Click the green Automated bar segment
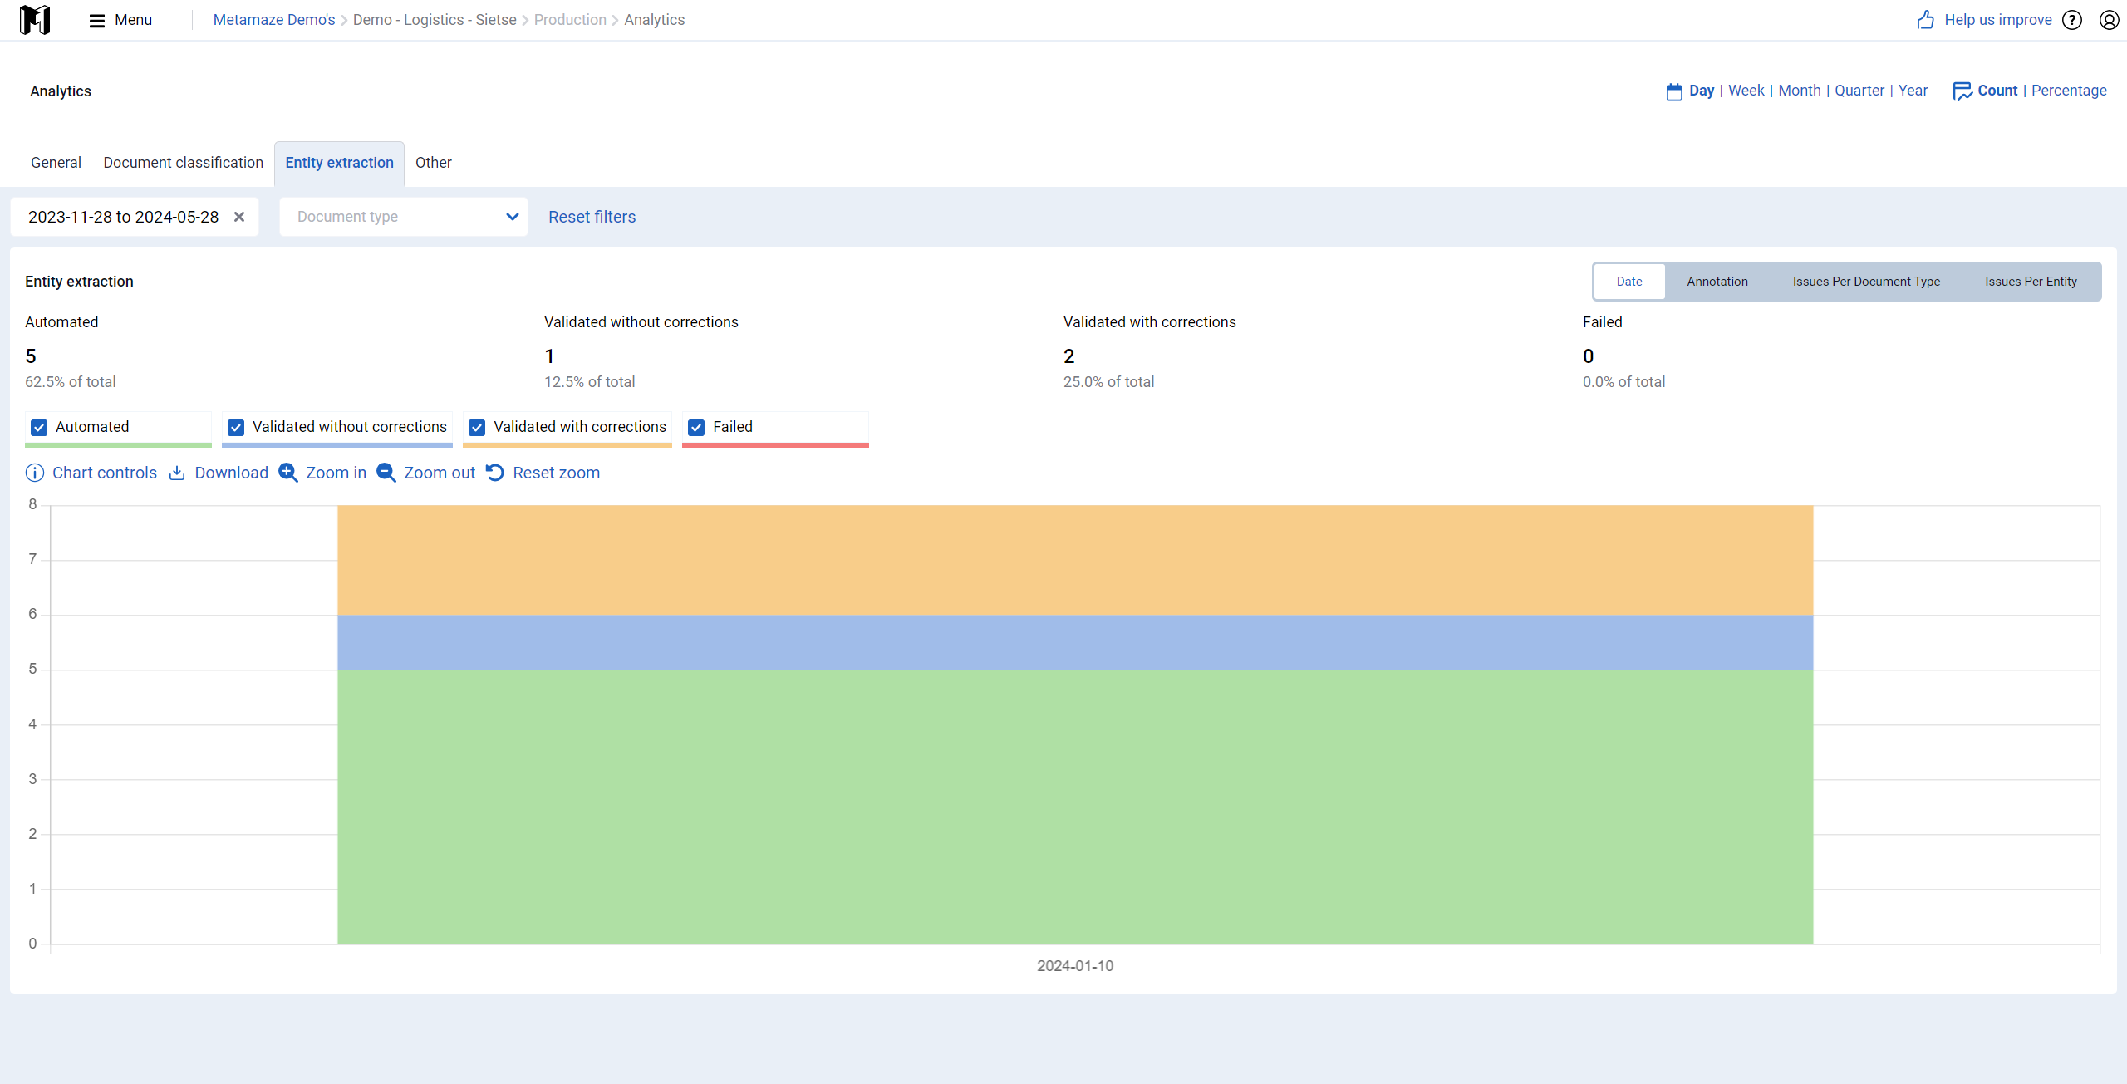 point(1075,806)
